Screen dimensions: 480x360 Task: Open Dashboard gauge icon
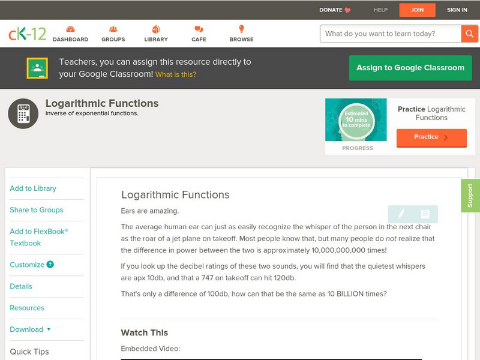70,29
